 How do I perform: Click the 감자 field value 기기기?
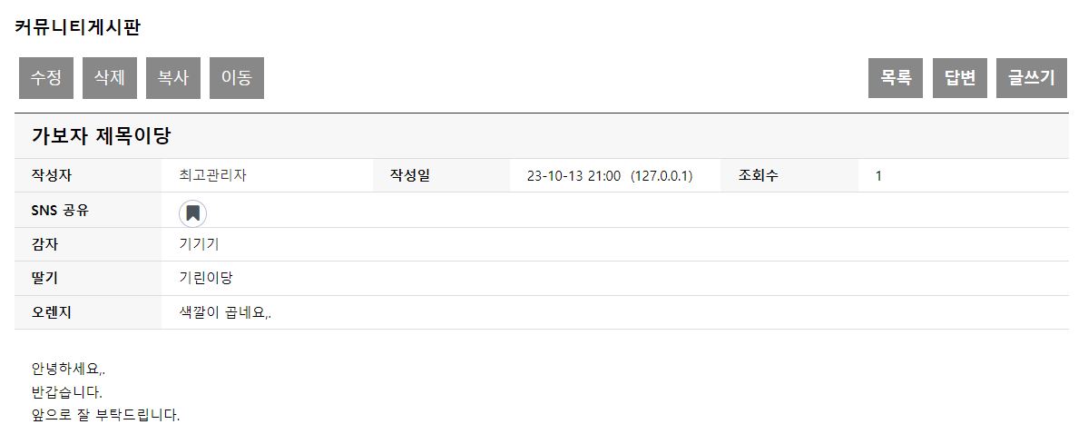[199, 244]
